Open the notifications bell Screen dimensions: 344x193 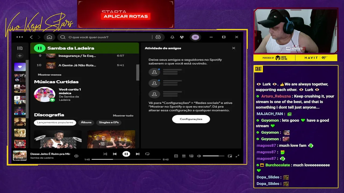coord(172,37)
